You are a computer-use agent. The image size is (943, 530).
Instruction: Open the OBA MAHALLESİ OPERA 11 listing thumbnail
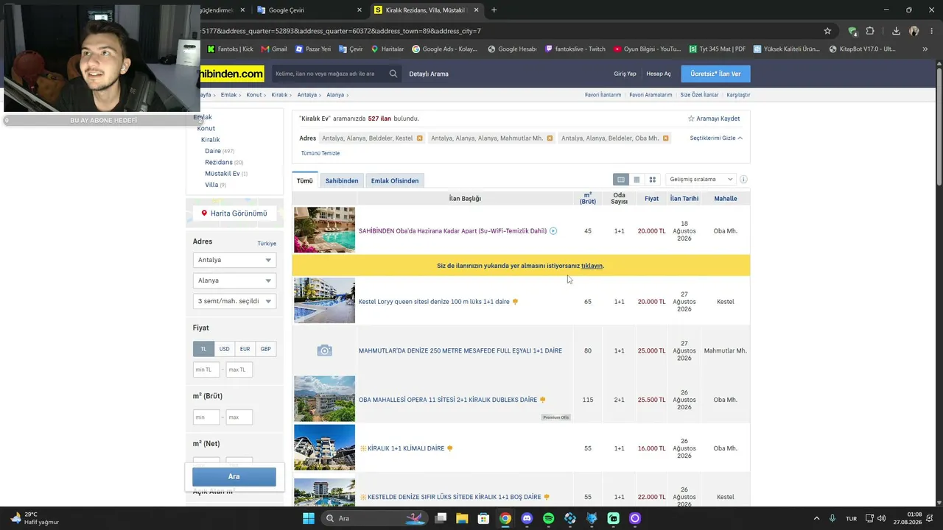(x=324, y=398)
